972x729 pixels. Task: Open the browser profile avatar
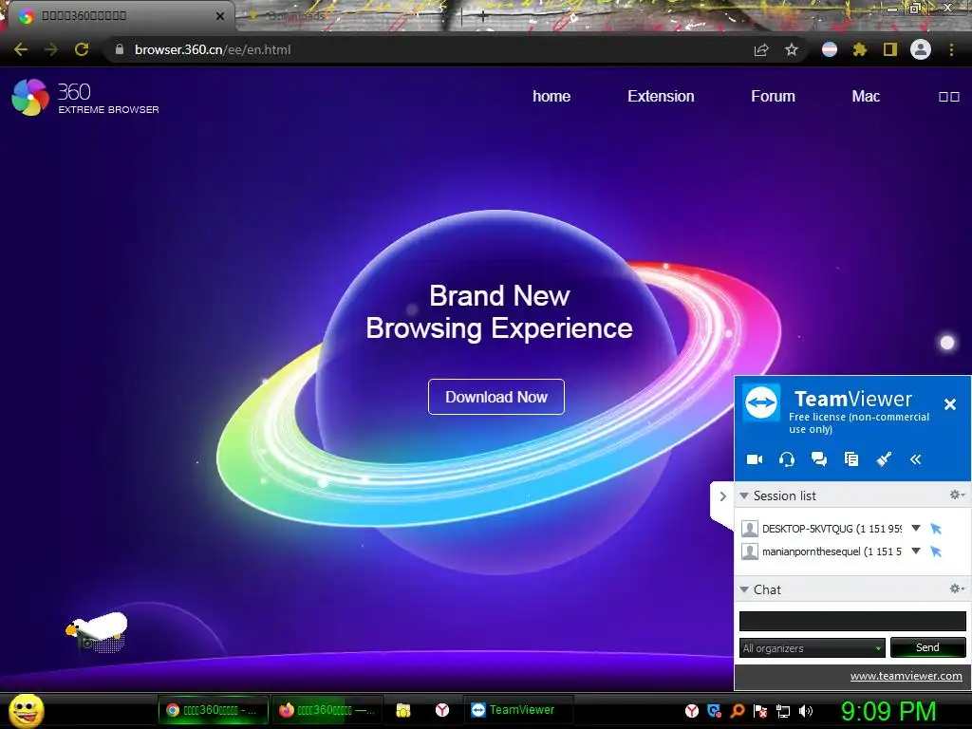point(921,49)
